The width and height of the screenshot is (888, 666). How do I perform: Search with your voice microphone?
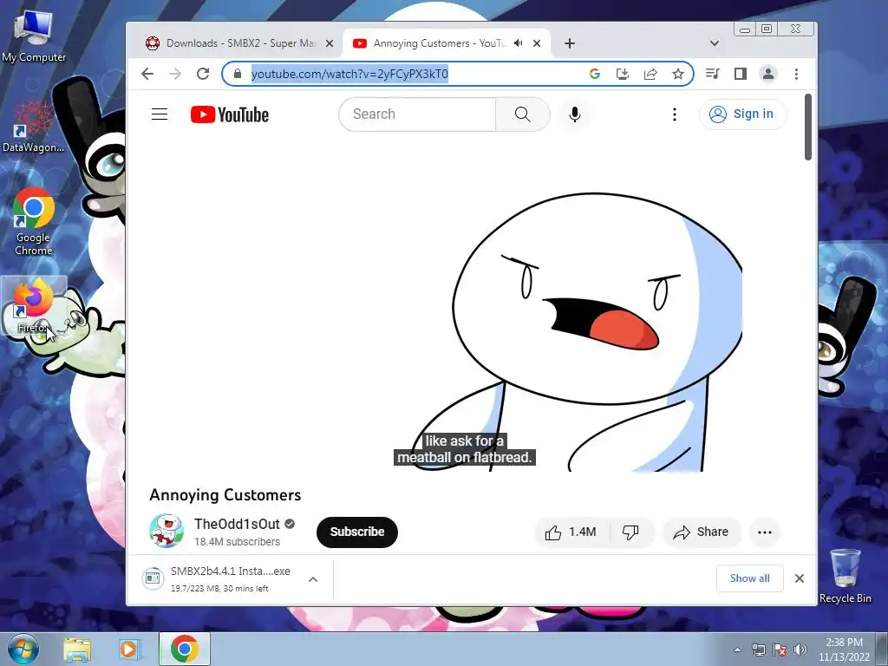[574, 114]
